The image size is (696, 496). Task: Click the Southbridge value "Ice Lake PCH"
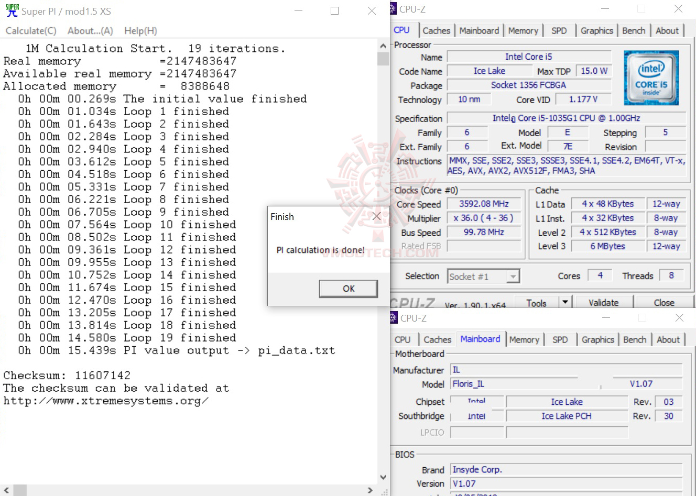567,416
